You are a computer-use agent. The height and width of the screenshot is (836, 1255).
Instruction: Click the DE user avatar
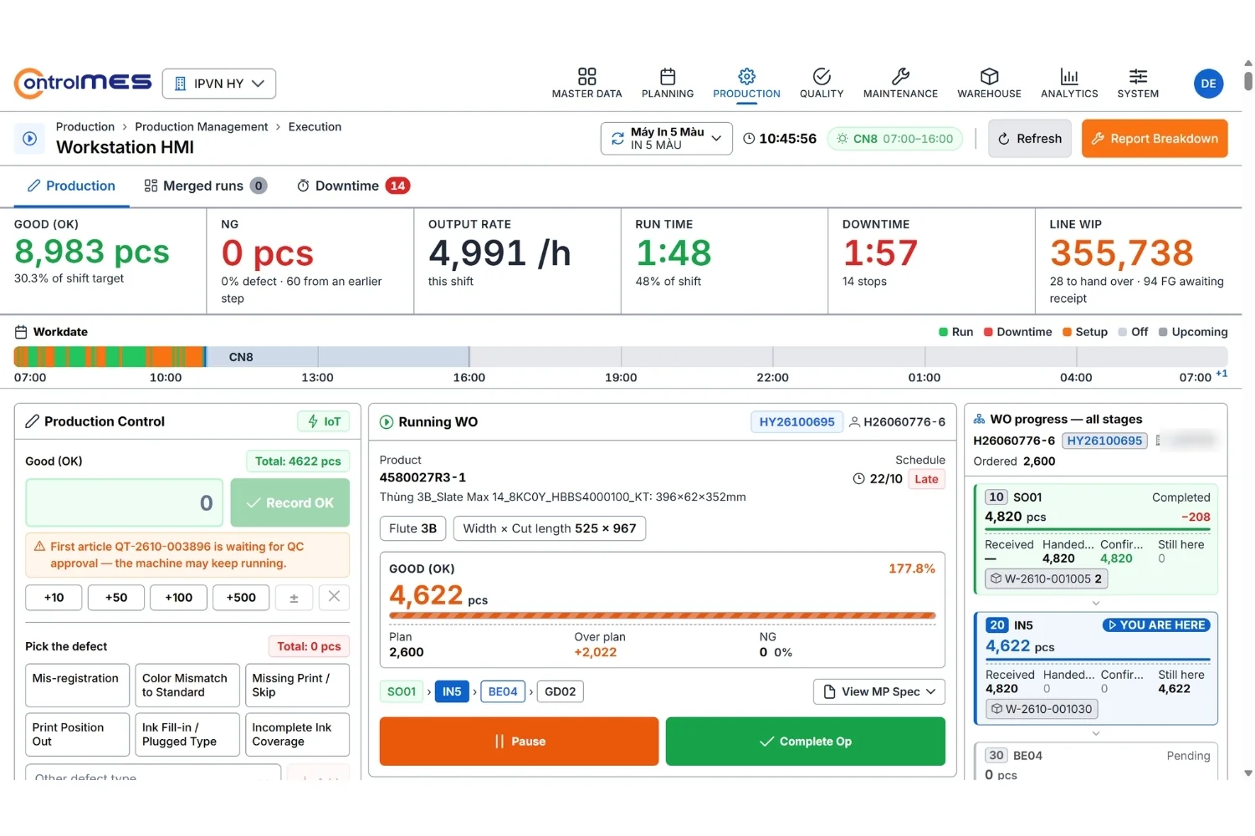[1208, 84]
